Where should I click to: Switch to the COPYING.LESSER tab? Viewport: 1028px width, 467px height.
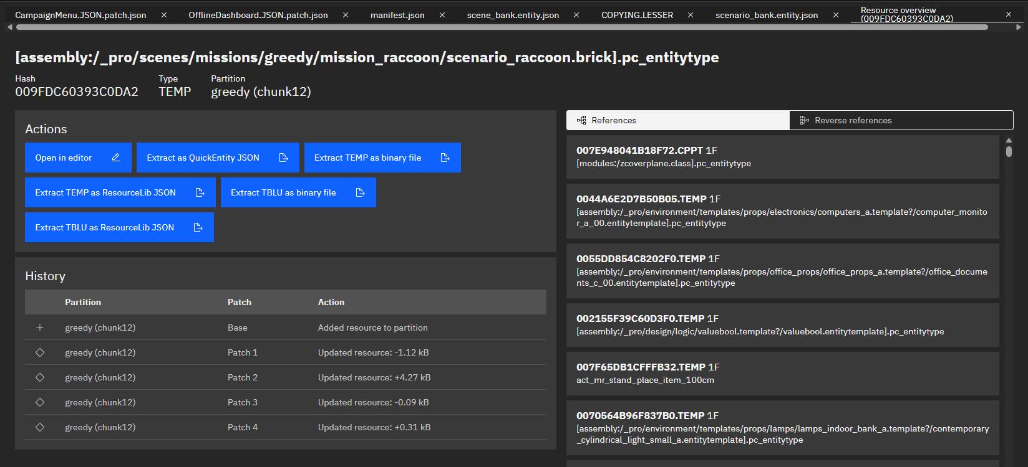point(637,15)
